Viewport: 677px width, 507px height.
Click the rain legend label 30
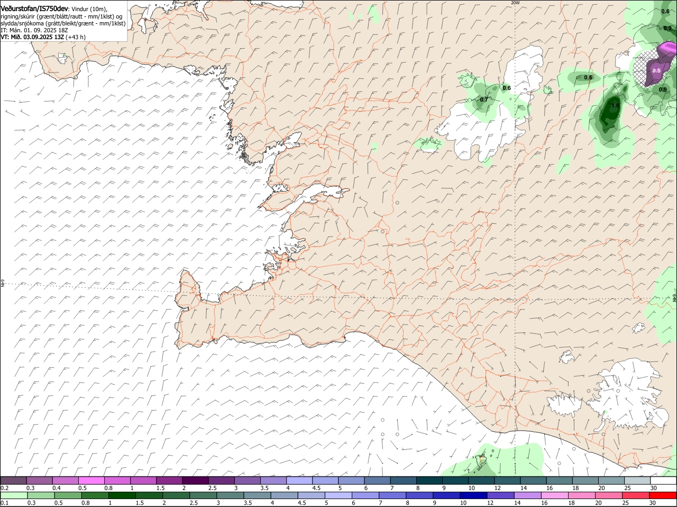tap(652, 503)
